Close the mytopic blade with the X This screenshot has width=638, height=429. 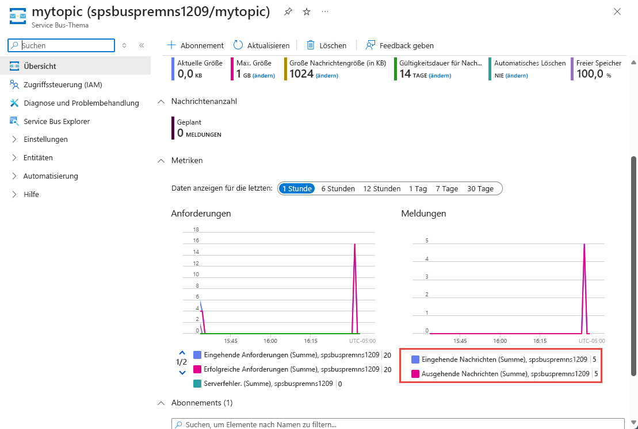pyautogui.click(x=617, y=12)
